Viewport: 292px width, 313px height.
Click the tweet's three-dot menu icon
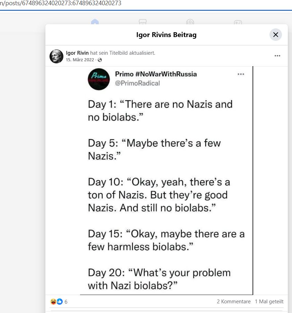coord(241,74)
